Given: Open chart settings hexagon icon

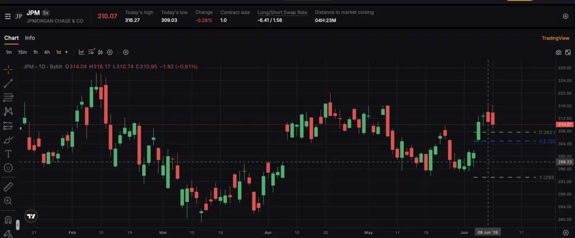Looking at the screenshot, I should (109, 52).
